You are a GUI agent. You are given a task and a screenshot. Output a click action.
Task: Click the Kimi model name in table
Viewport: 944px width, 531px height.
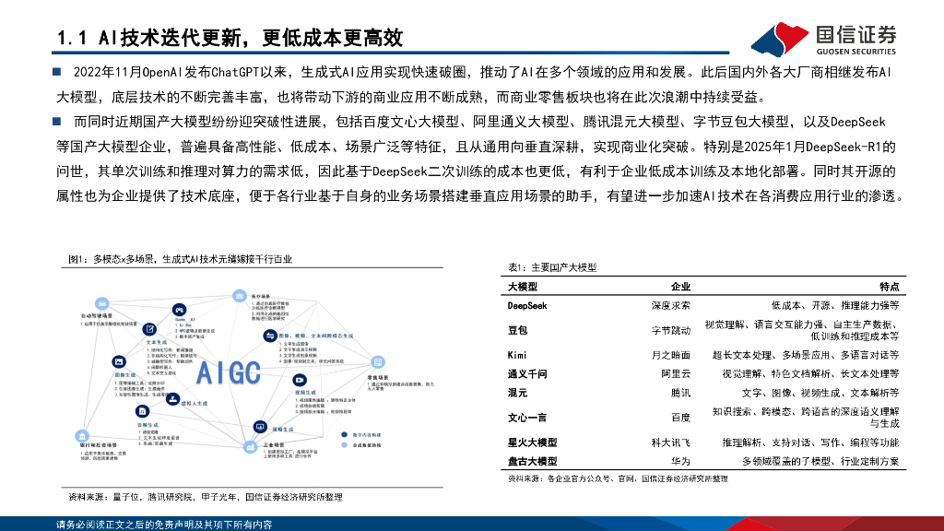pyautogui.click(x=517, y=354)
